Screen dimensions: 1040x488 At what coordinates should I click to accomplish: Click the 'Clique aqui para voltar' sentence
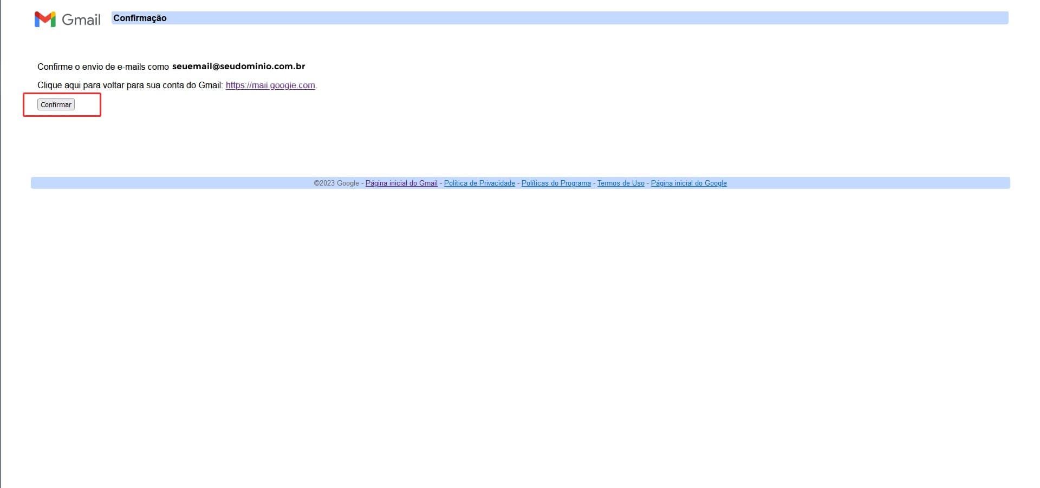pos(130,85)
